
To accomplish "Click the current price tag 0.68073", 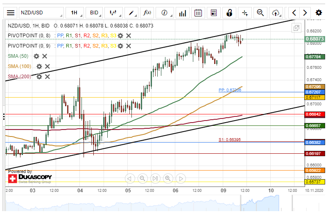I will [315, 39].
